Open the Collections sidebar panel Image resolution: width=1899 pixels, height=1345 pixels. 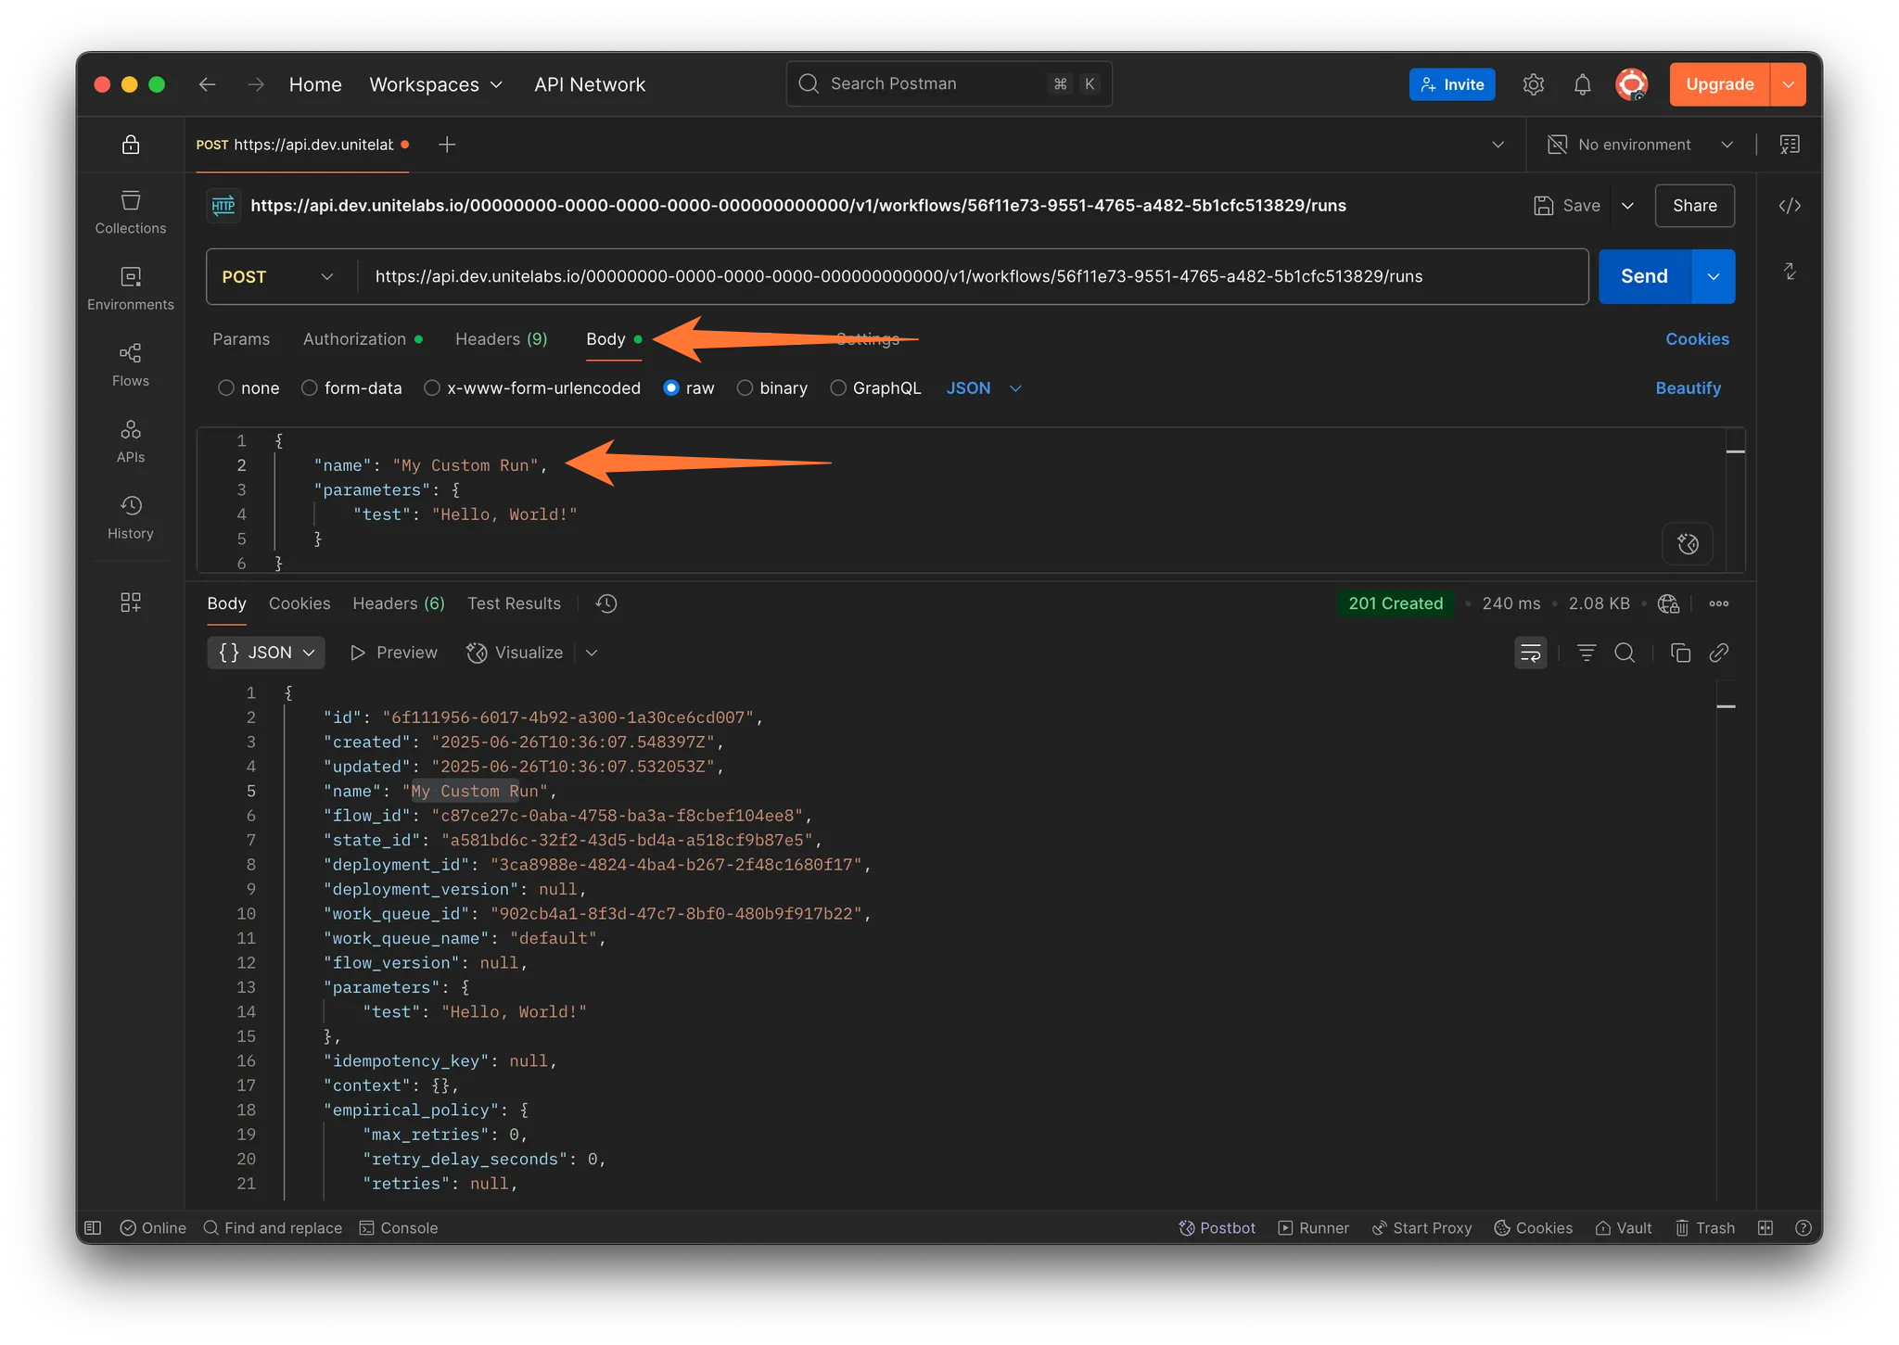click(x=130, y=212)
